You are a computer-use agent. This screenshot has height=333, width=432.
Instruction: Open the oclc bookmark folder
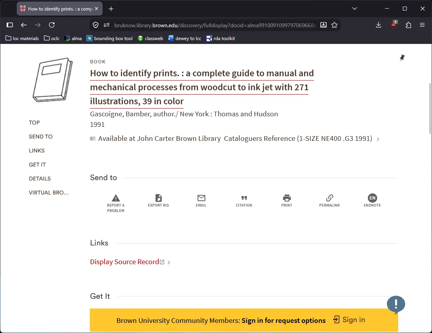tap(52, 38)
